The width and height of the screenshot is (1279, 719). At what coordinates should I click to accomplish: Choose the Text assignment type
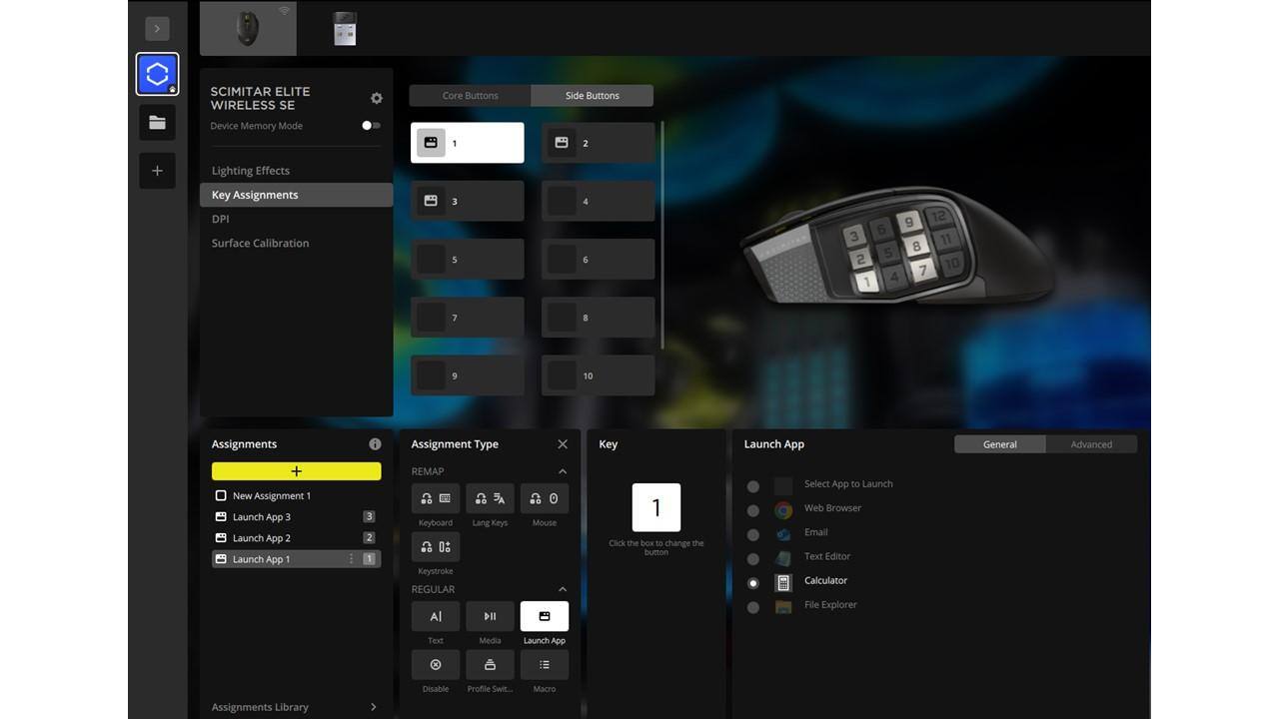tap(436, 617)
